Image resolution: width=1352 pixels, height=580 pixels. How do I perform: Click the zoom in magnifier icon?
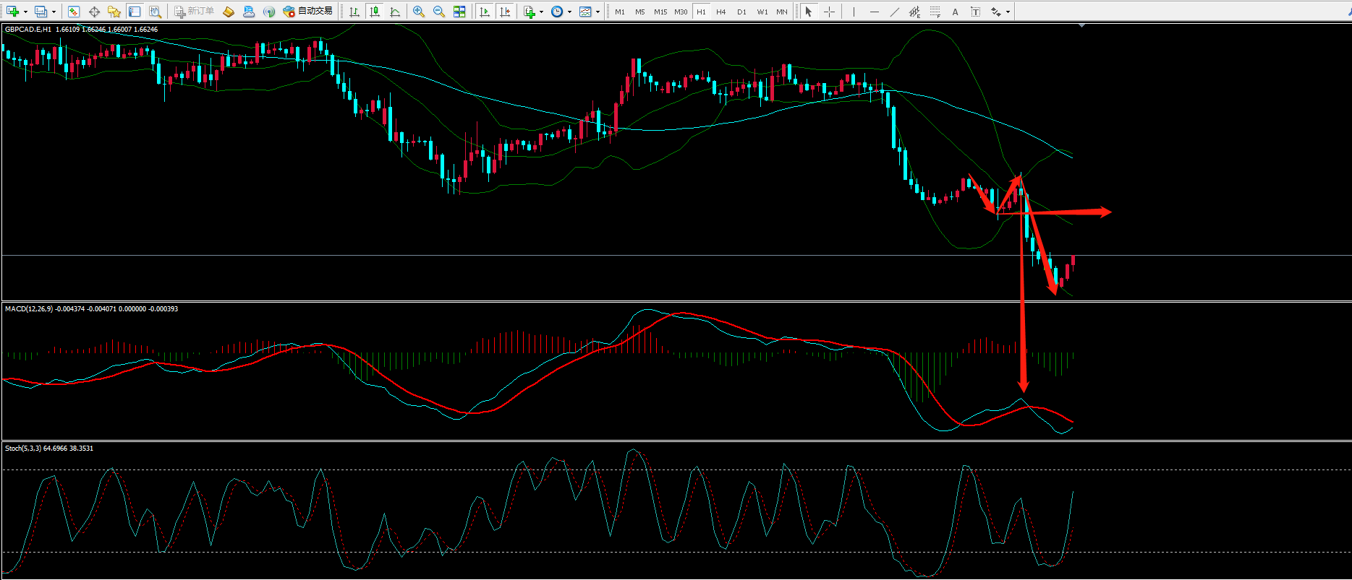(418, 12)
